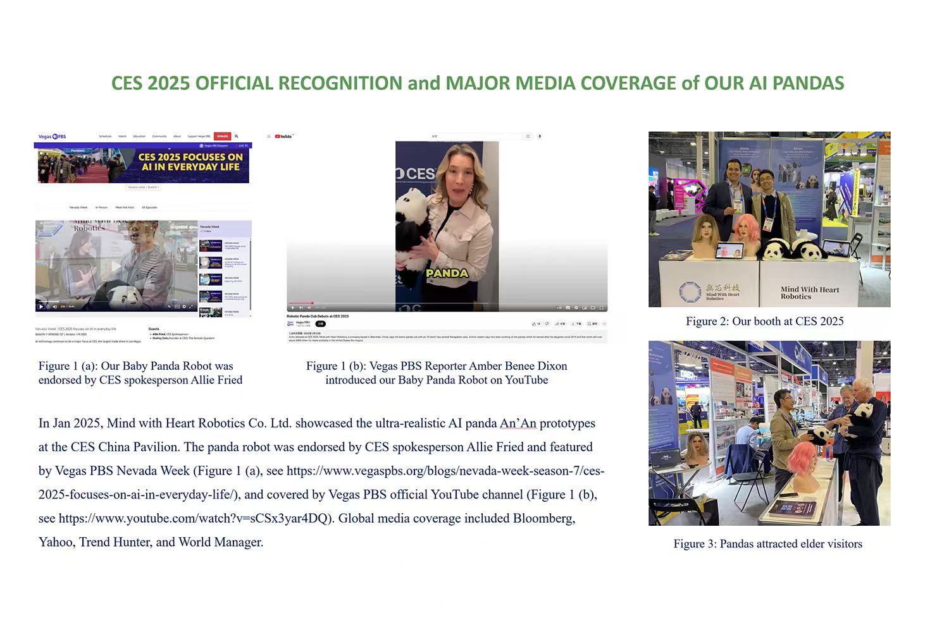Enter fullscreen on YouTube player
Screen dimensions: 949x632
(601, 308)
